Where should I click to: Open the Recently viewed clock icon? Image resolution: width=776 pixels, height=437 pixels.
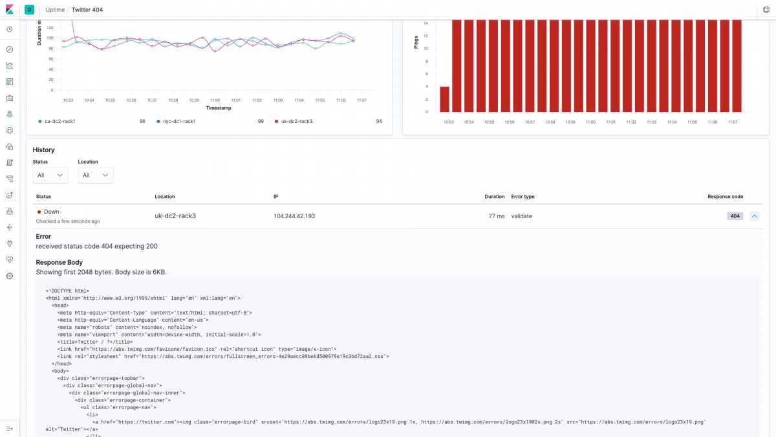pyautogui.click(x=10, y=29)
